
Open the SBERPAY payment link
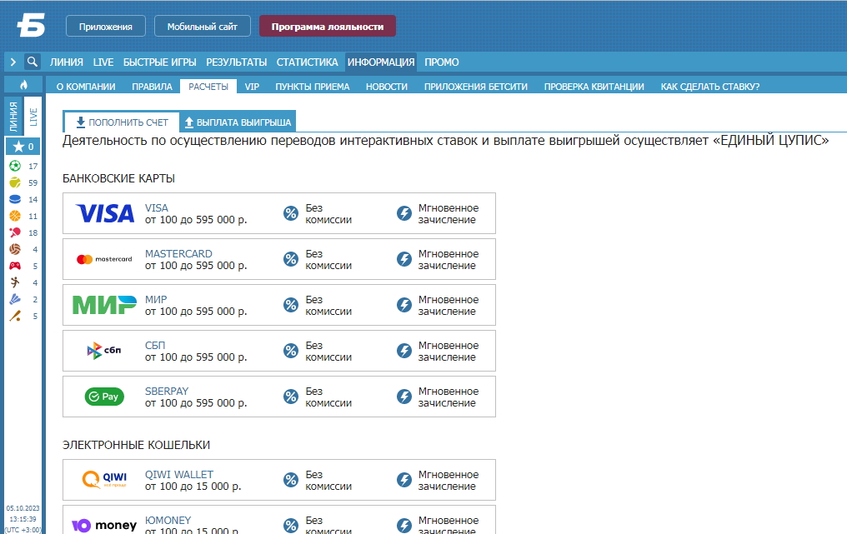167,392
